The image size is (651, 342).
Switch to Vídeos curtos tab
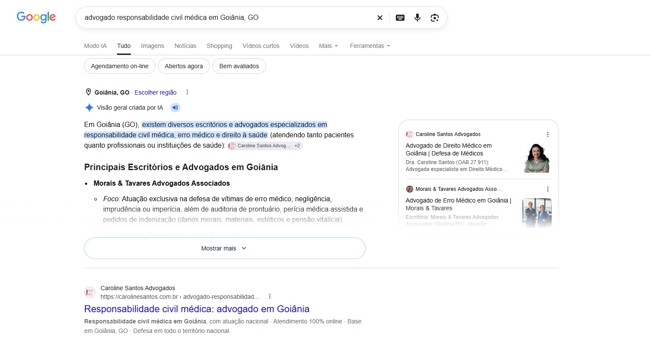click(261, 46)
